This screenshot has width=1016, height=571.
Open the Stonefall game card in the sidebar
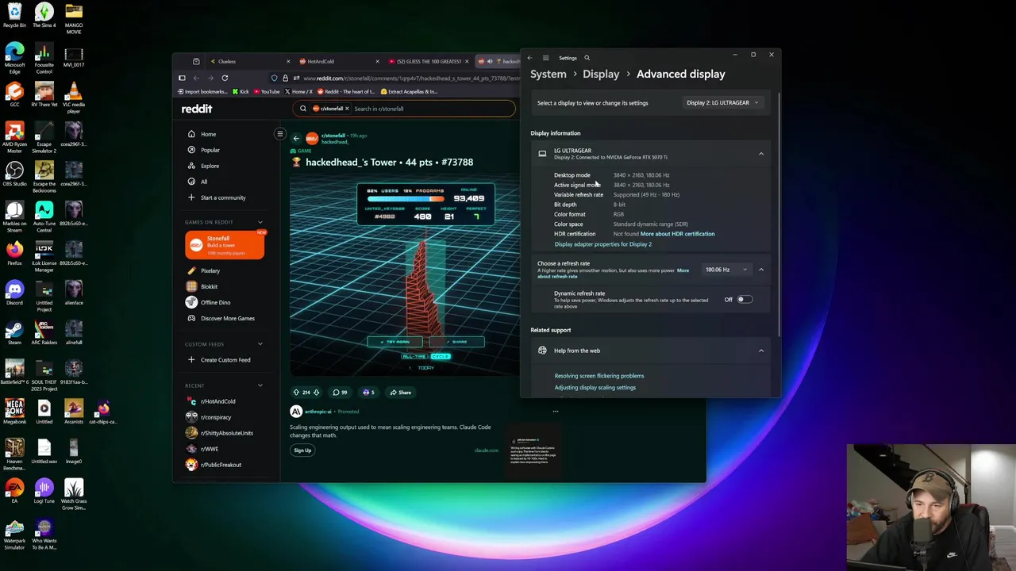[x=225, y=245]
